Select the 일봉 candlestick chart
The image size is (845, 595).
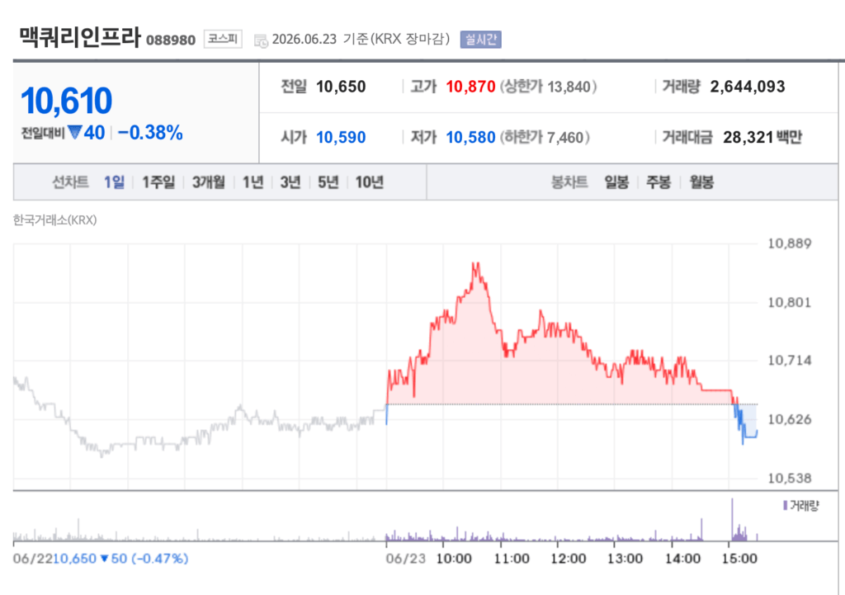click(616, 182)
